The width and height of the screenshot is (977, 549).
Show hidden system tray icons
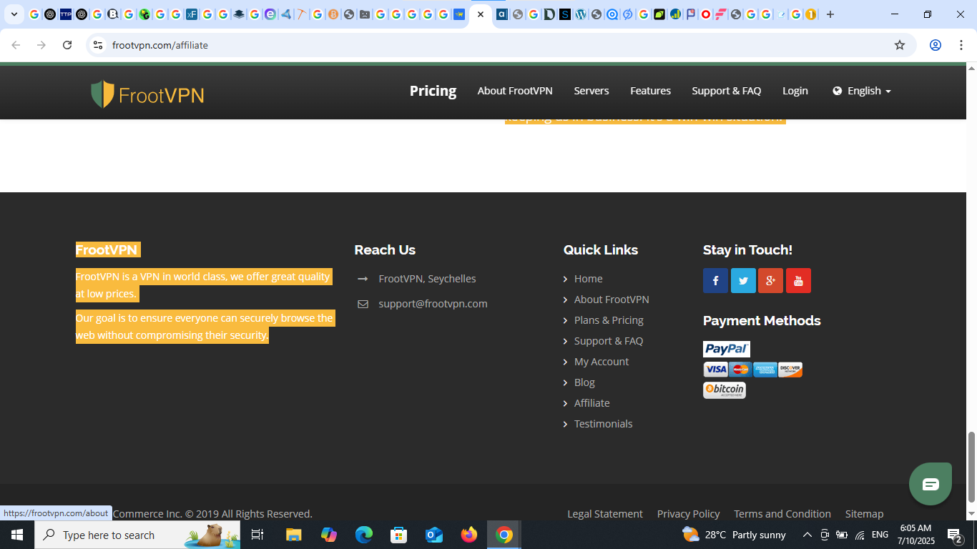click(807, 535)
